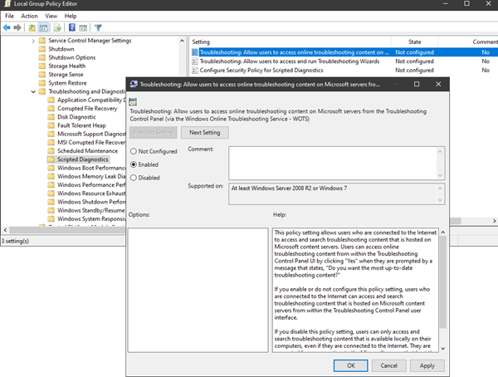Viewport: 498px width, 377px height.
Task: Click the System Restore folder icon
Action: pyautogui.click(x=42, y=83)
